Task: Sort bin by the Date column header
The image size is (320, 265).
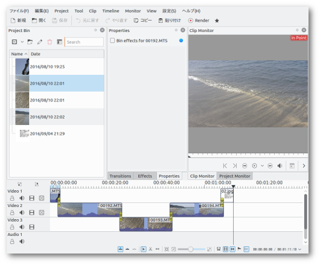Action: click(66, 54)
